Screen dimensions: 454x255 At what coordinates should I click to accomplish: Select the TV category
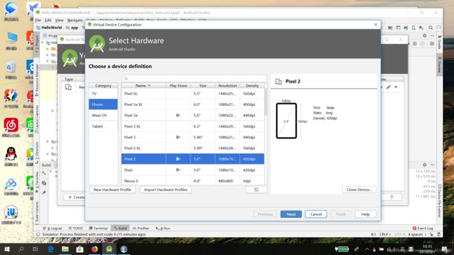103,93
